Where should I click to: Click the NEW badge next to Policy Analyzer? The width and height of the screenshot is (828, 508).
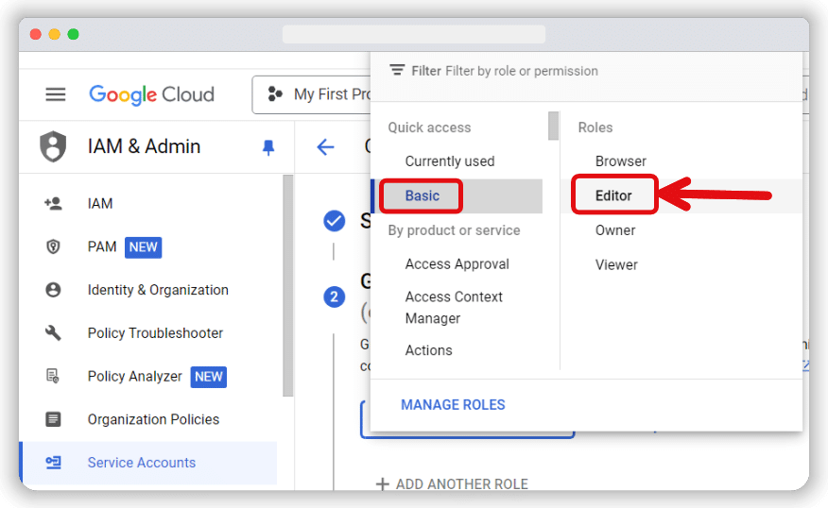click(x=209, y=377)
